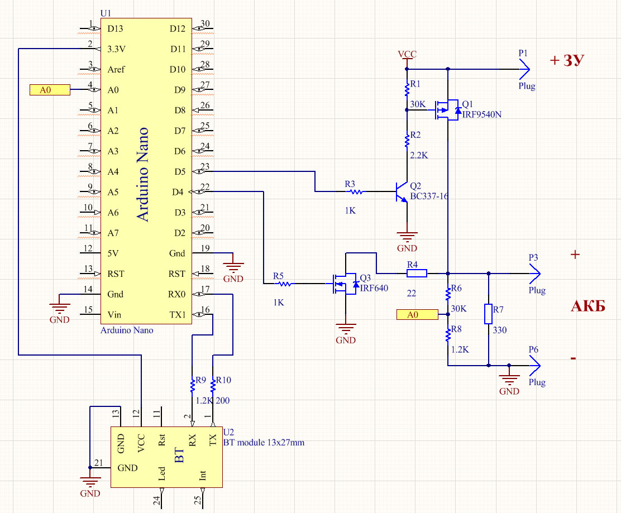This screenshot has height=513, width=621.
Task: Click the large Arduino Nano vertical text
Action: (142, 174)
